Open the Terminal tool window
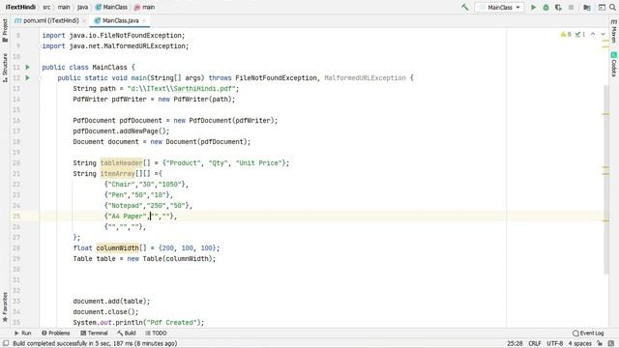The height and width of the screenshot is (348, 619). point(94,333)
